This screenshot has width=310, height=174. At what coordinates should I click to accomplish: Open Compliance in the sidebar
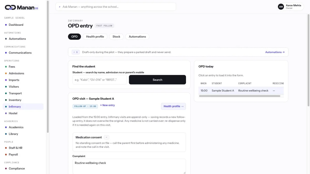[17, 168]
